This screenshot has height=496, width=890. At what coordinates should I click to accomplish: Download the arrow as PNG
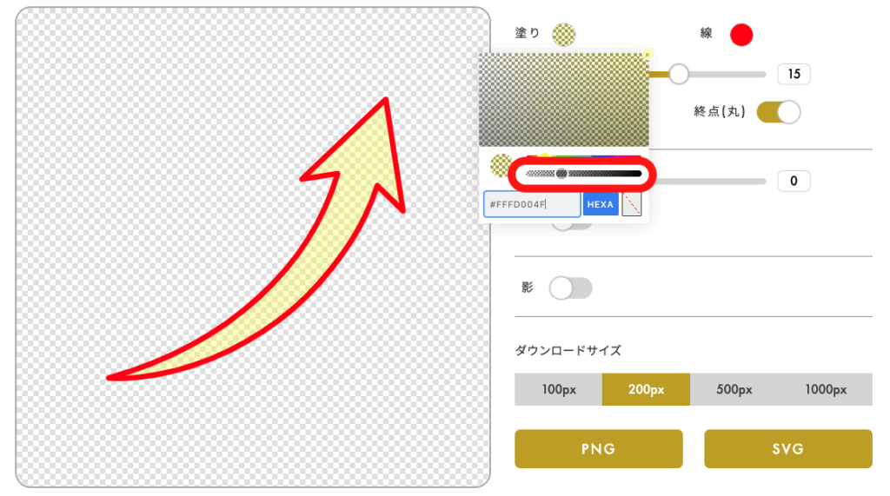(598, 449)
